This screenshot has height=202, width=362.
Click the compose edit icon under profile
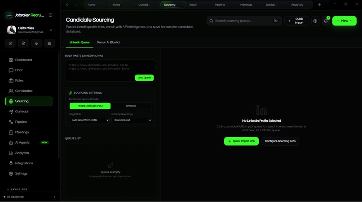[x=11, y=43]
